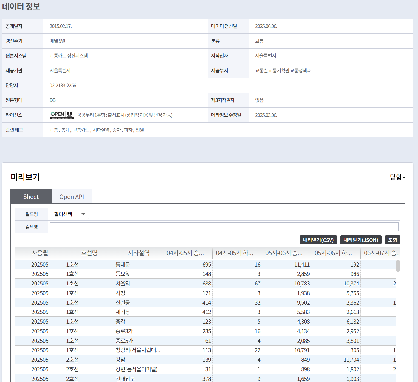The width and height of the screenshot is (418, 382).
Task: Click value 5,755 in 시청 row
Action: (353, 293)
